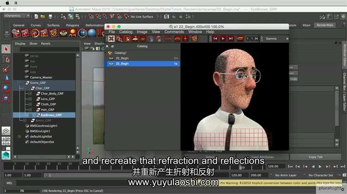Click the dotted-ring clapperboard shelf icon
Image resolution: width=347 pixels, height=194 pixels.
[x=35, y=33]
